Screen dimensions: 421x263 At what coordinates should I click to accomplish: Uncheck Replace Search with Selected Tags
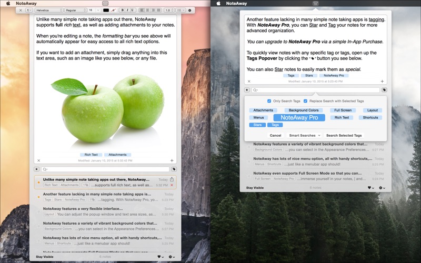tap(305, 101)
